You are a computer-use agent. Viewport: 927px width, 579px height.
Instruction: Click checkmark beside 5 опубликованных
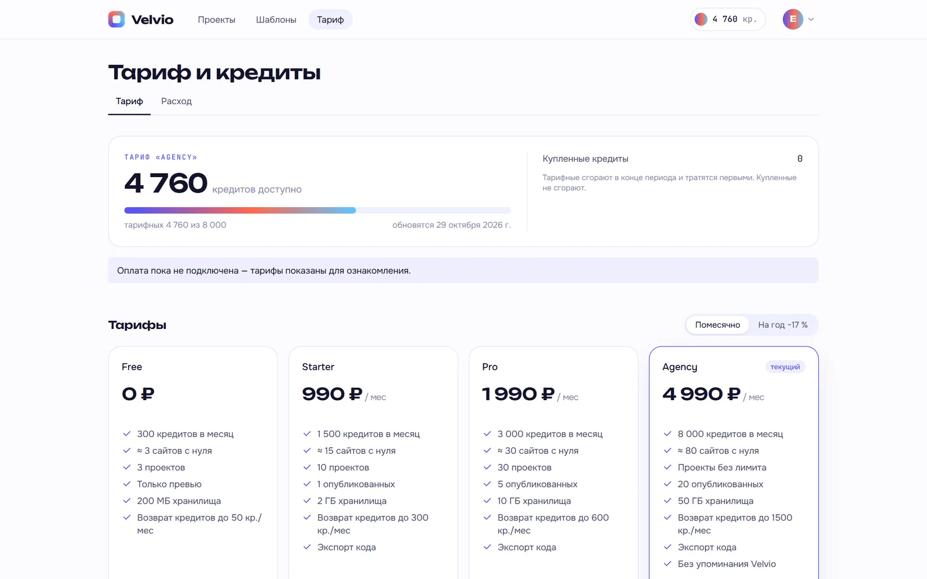pos(487,484)
